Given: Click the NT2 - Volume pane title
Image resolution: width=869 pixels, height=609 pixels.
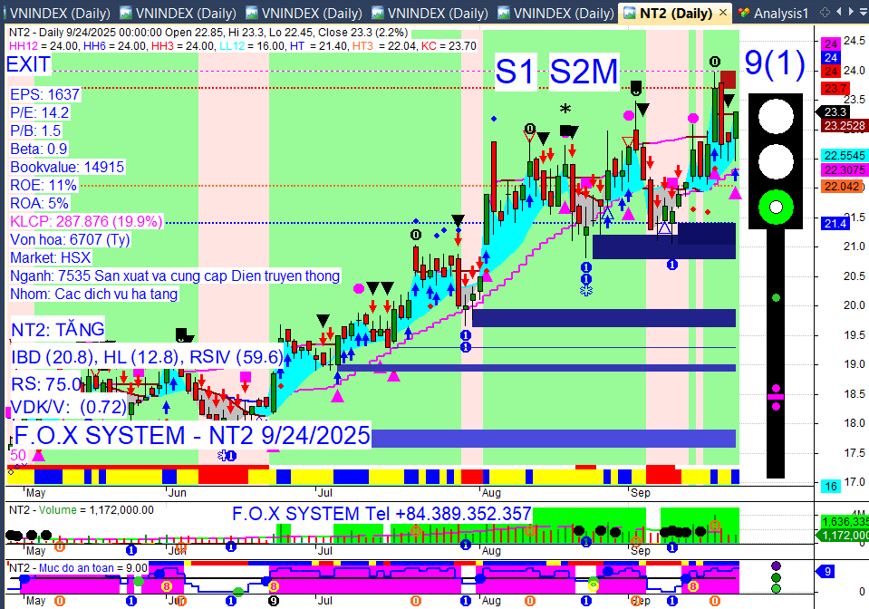Looking at the screenshot, I should 82,510.
